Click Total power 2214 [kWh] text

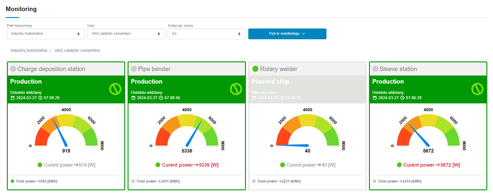400,181
